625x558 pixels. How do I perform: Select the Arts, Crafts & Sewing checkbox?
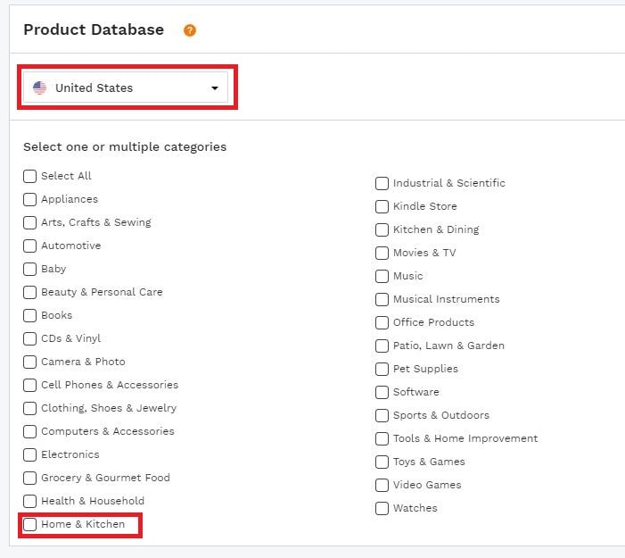[30, 222]
